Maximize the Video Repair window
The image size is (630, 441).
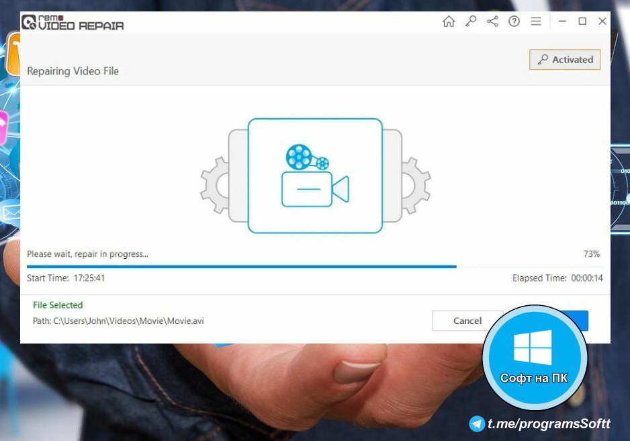click(x=582, y=22)
